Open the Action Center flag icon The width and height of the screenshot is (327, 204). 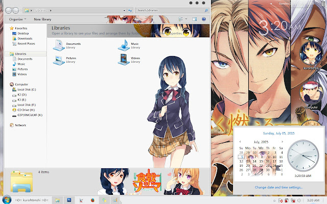[281, 200]
